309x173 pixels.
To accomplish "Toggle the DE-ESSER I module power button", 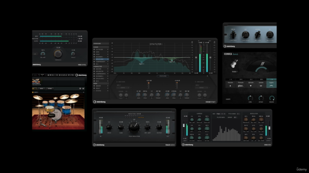I will [x=95, y=57].
